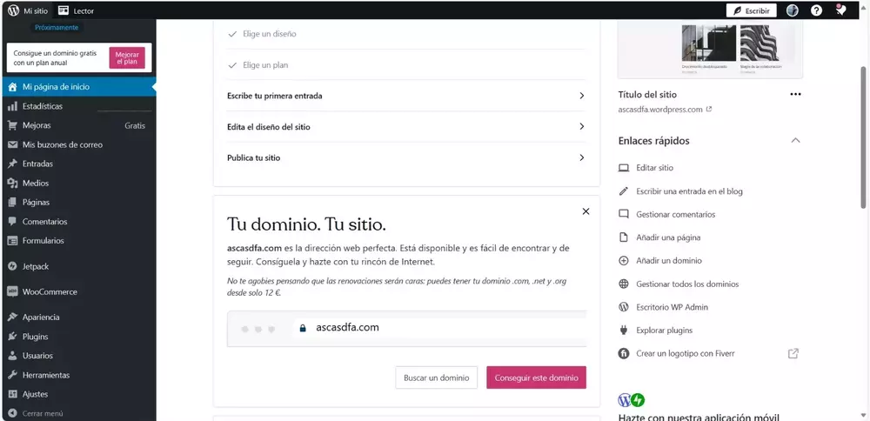Click Editar sitio quick link
The image size is (870, 421).
[x=655, y=168]
